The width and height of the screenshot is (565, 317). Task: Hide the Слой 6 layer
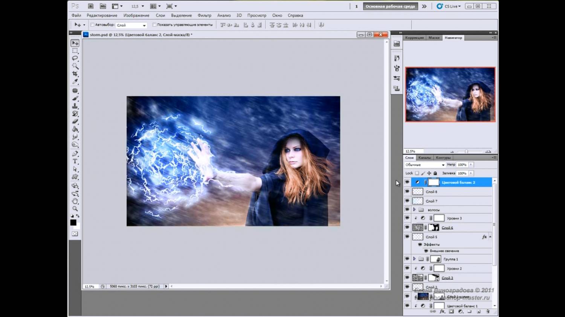[407, 227]
